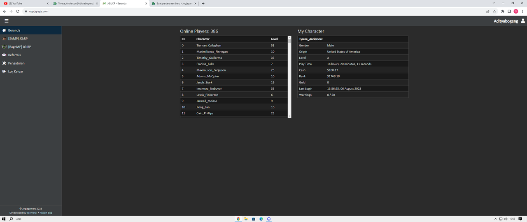Screen dimensions: 527x222
Task: Close the Tyrese_Anderson tab
Action: (x=97, y=3)
